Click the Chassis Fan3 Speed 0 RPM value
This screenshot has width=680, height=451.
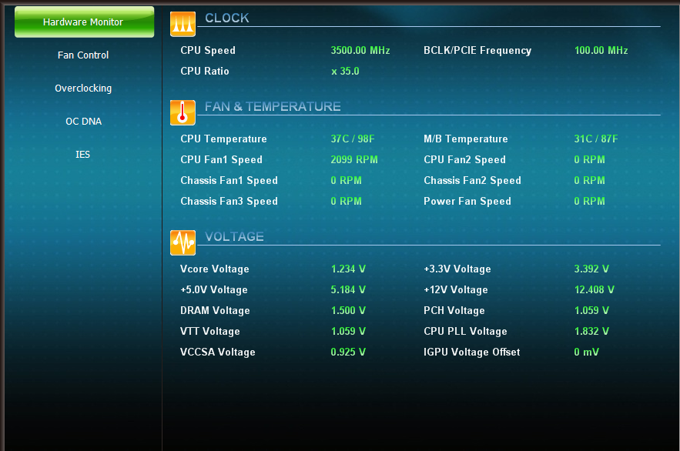click(x=346, y=201)
